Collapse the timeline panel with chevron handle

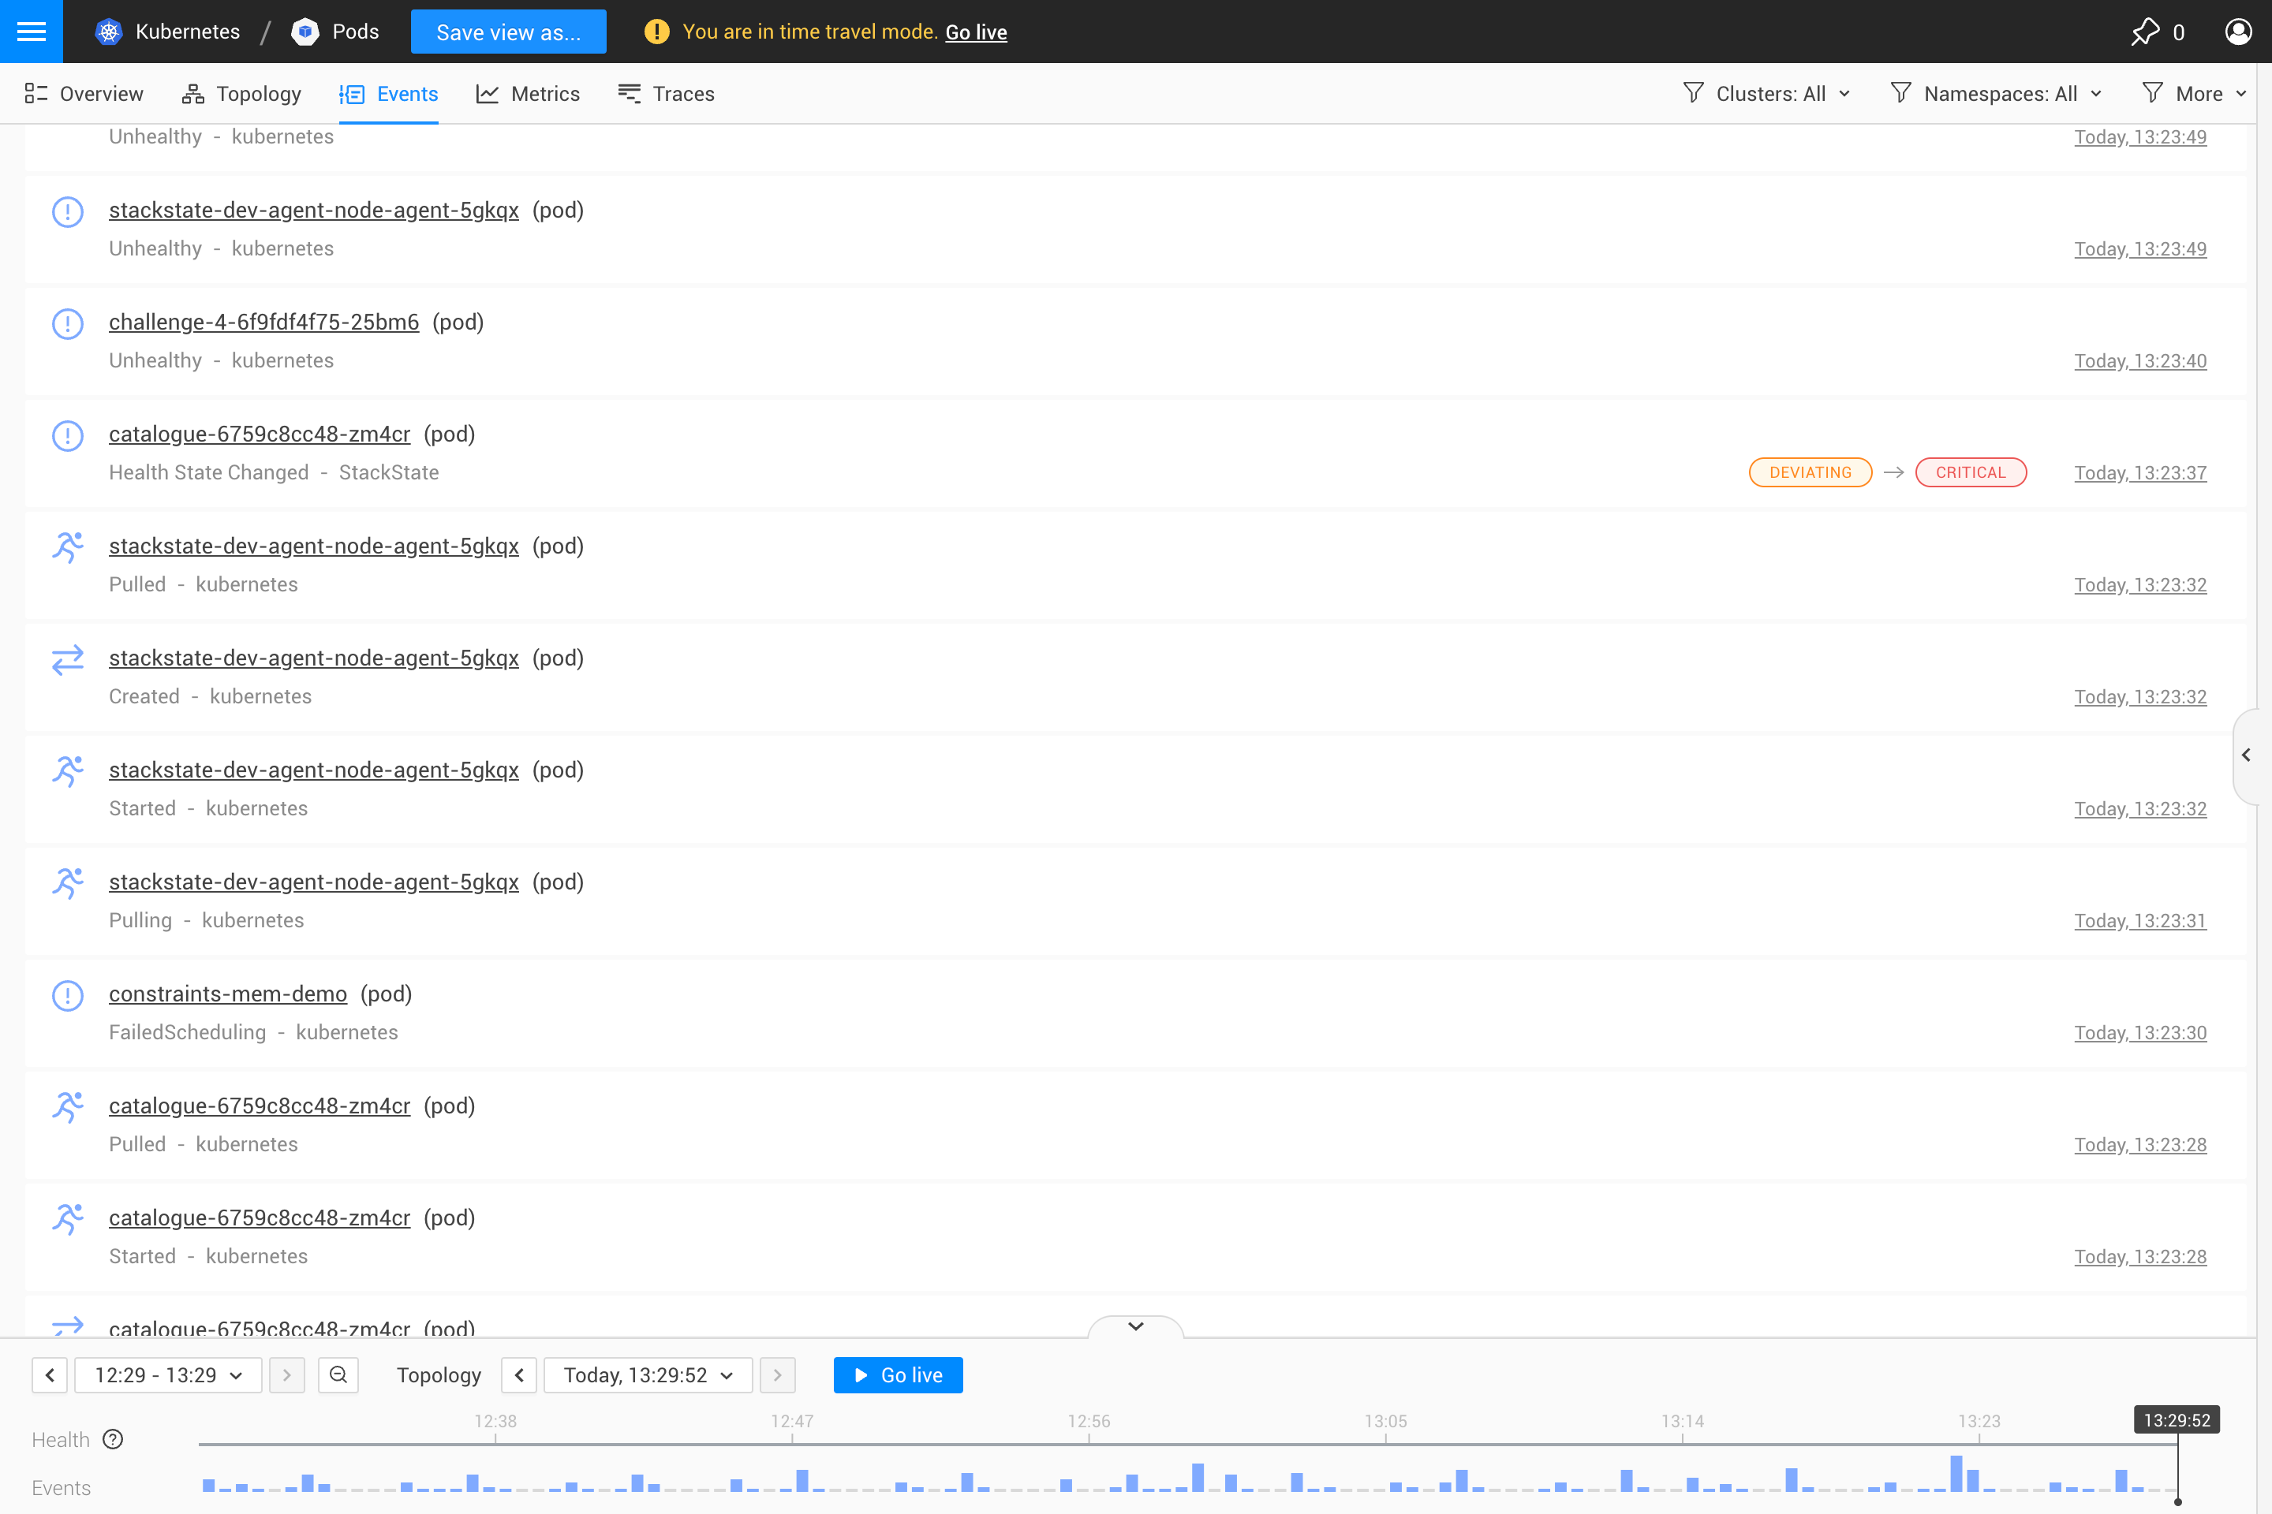[1136, 1326]
